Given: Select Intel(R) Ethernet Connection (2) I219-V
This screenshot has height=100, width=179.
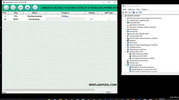Looking at the screenshot, I should tap(144, 69).
